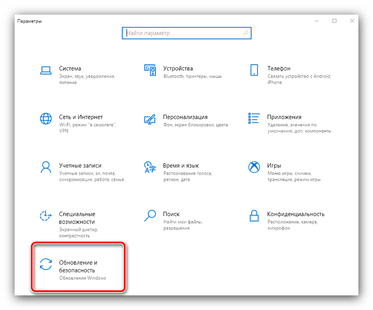
Task: Open Персонализация settings title
Action: click(x=185, y=117)
